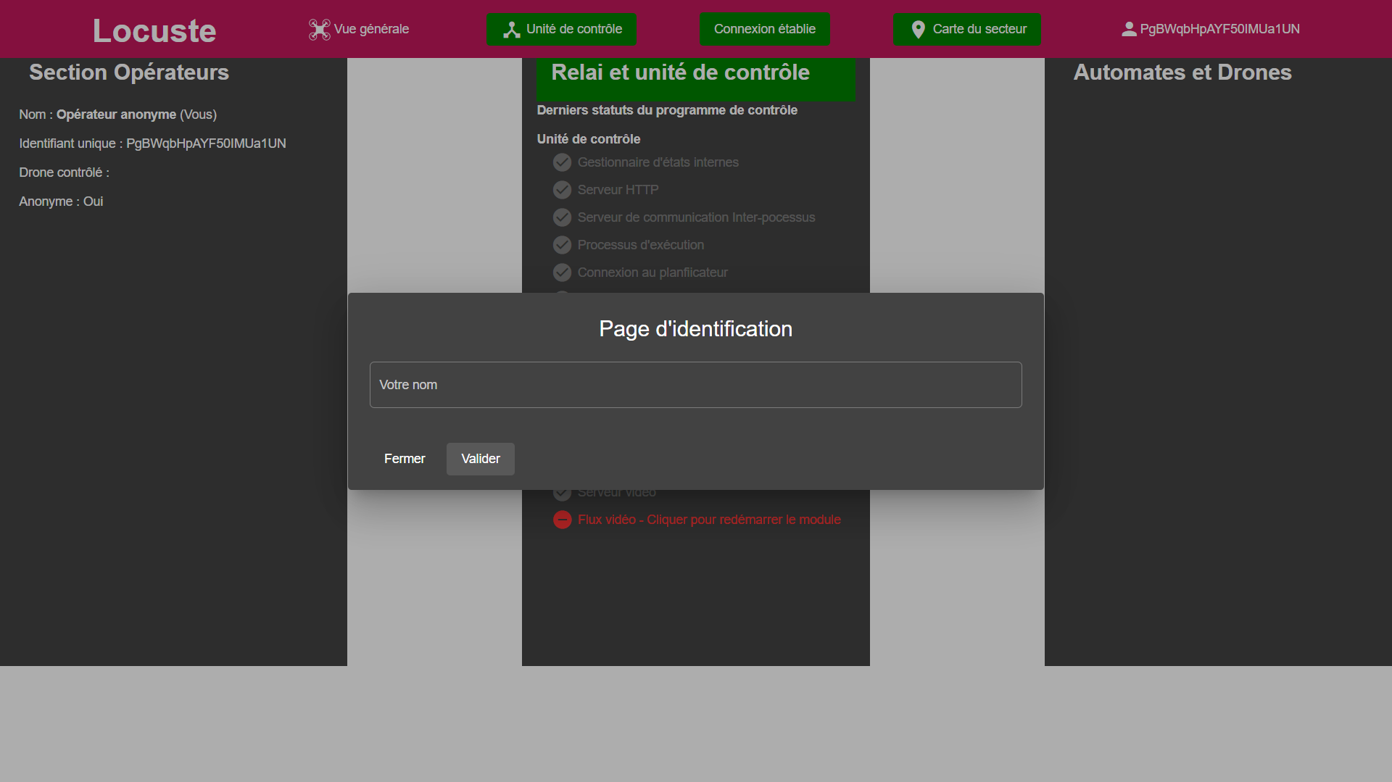Open Carte du secteur

(967, 29)
